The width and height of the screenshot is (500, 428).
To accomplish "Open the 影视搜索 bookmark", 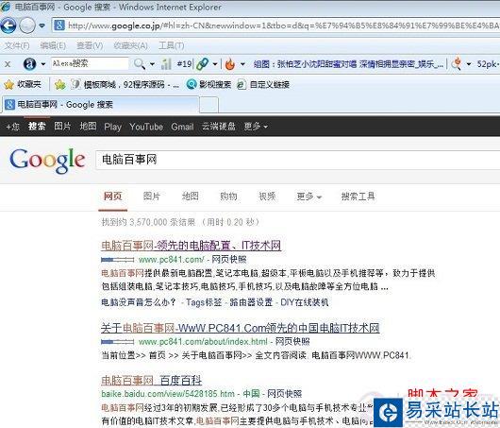I will point(208,84).
